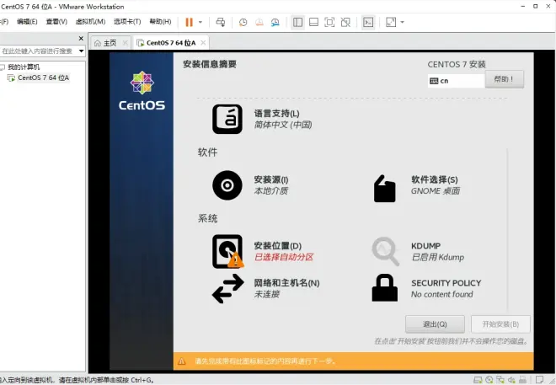
Task: Switch to the CentOS 7 64 位A tab
Action: tap(171, 43)
